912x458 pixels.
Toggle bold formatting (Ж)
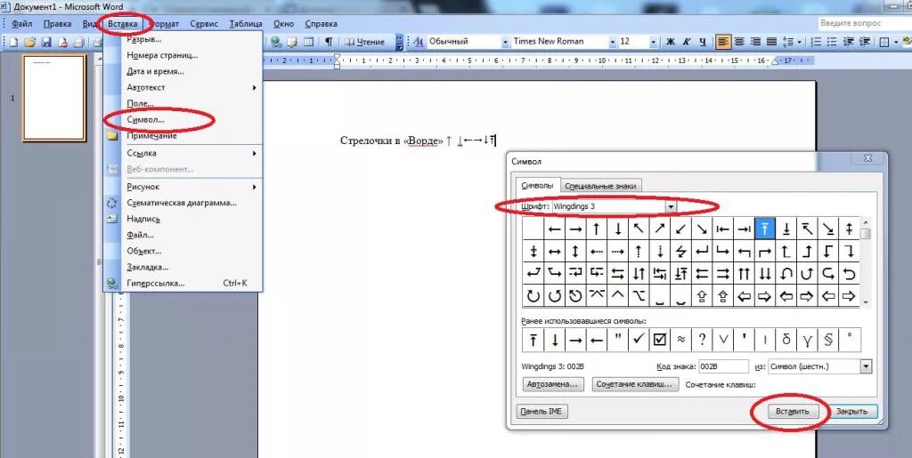coord(671,42)
